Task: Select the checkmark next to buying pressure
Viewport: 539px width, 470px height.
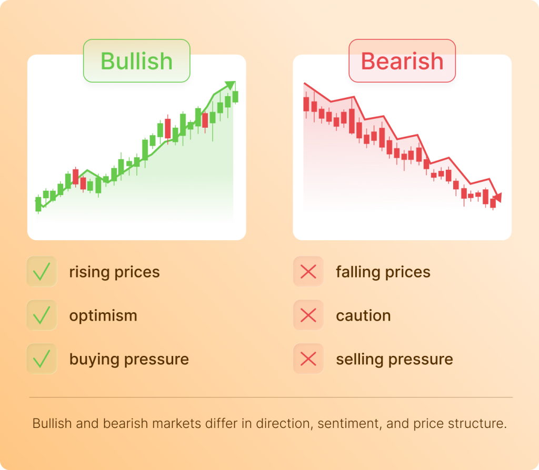Action: [42, 359]
